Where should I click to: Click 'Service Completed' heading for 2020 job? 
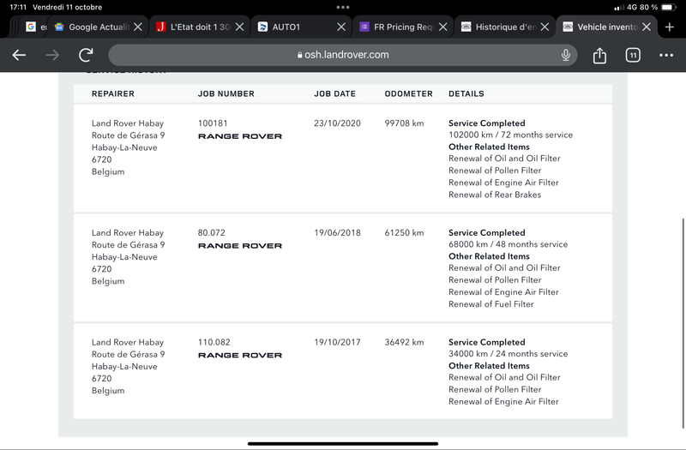click(x=486, y=123)
